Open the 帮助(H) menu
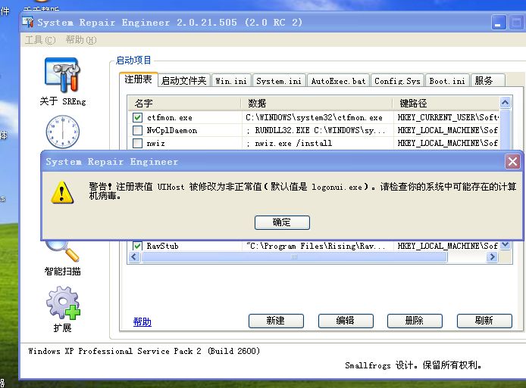The image size is (526, 388). tap(81, 40)
